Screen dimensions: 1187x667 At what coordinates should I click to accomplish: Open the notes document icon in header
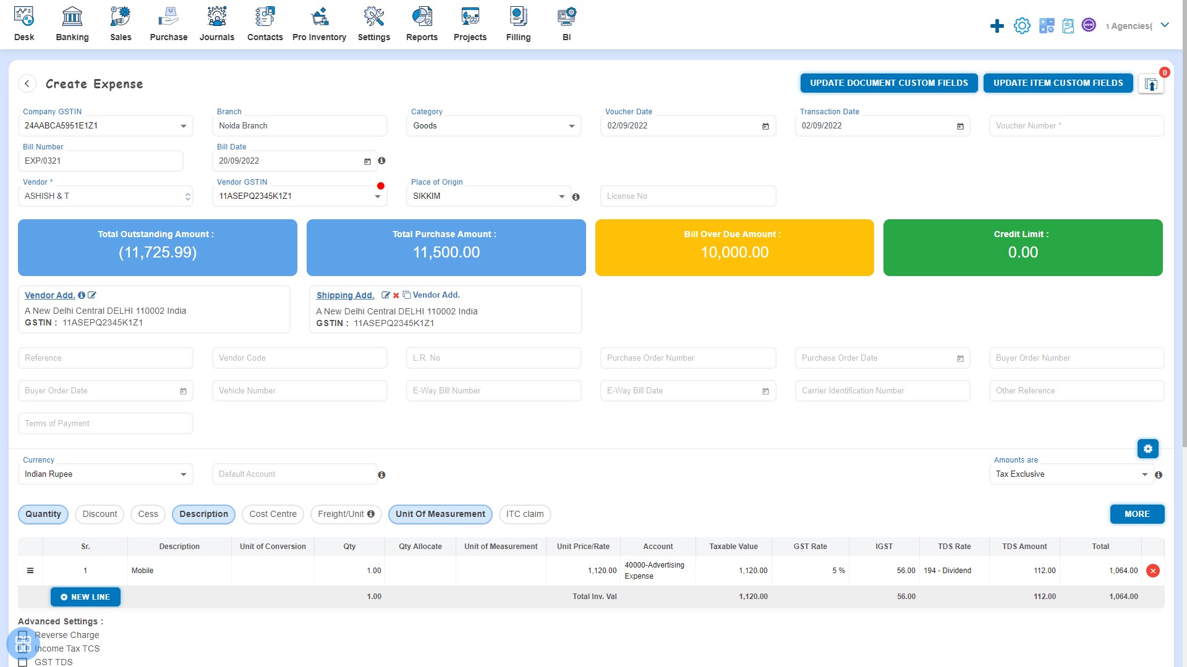point(1068,26)
